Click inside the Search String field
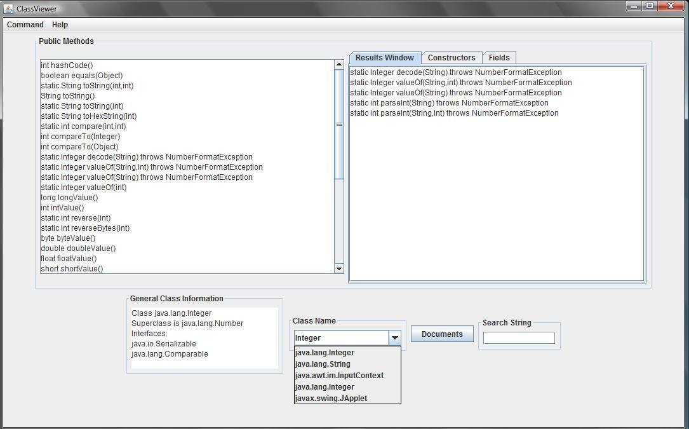The height and width of the screenshot is (429, 689). pyautogui.click(x=519, y=337)
